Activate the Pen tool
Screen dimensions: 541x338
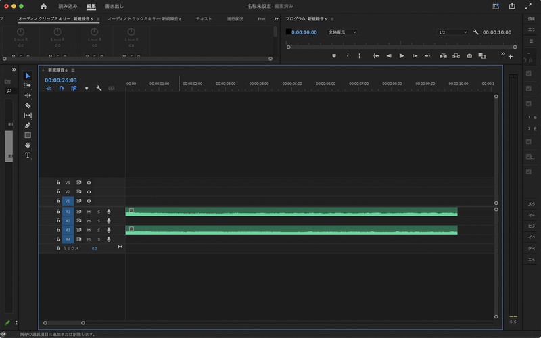[28, 125]
